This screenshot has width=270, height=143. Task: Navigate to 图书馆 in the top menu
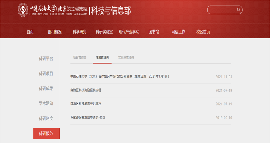pyautogui.click(x=153, y=32)
